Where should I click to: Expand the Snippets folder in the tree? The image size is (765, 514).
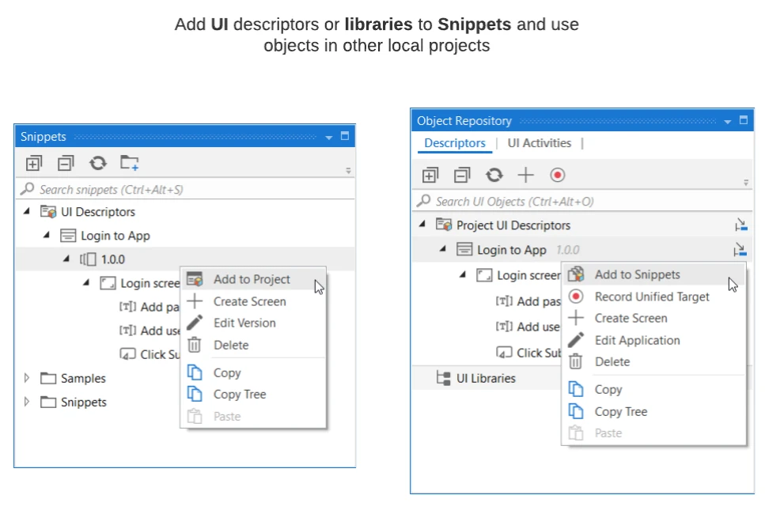click(27, 402)
